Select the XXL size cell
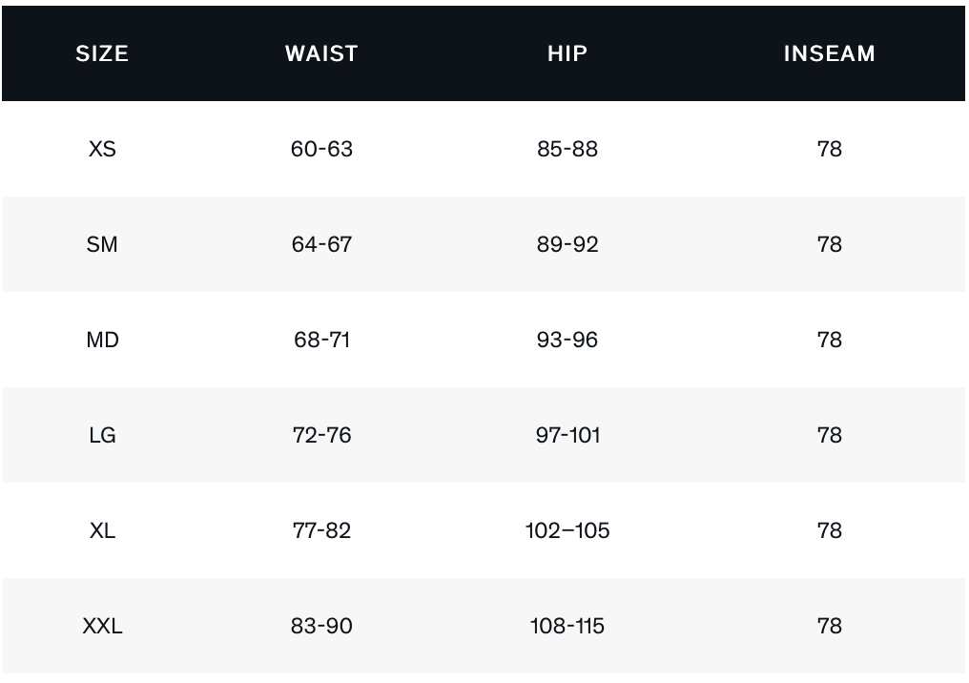The height and width of the screenshot is (683, 969). coord(102,626)
